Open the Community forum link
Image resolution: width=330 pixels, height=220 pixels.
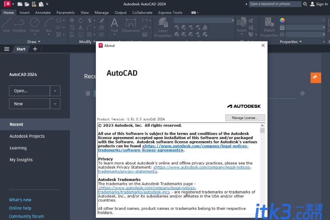27,216
